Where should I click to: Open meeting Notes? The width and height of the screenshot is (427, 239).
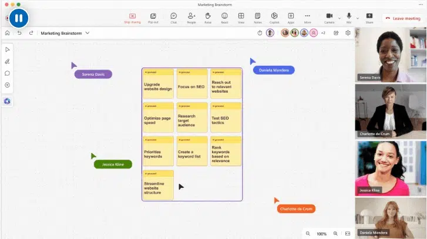(x=258, y=18)
